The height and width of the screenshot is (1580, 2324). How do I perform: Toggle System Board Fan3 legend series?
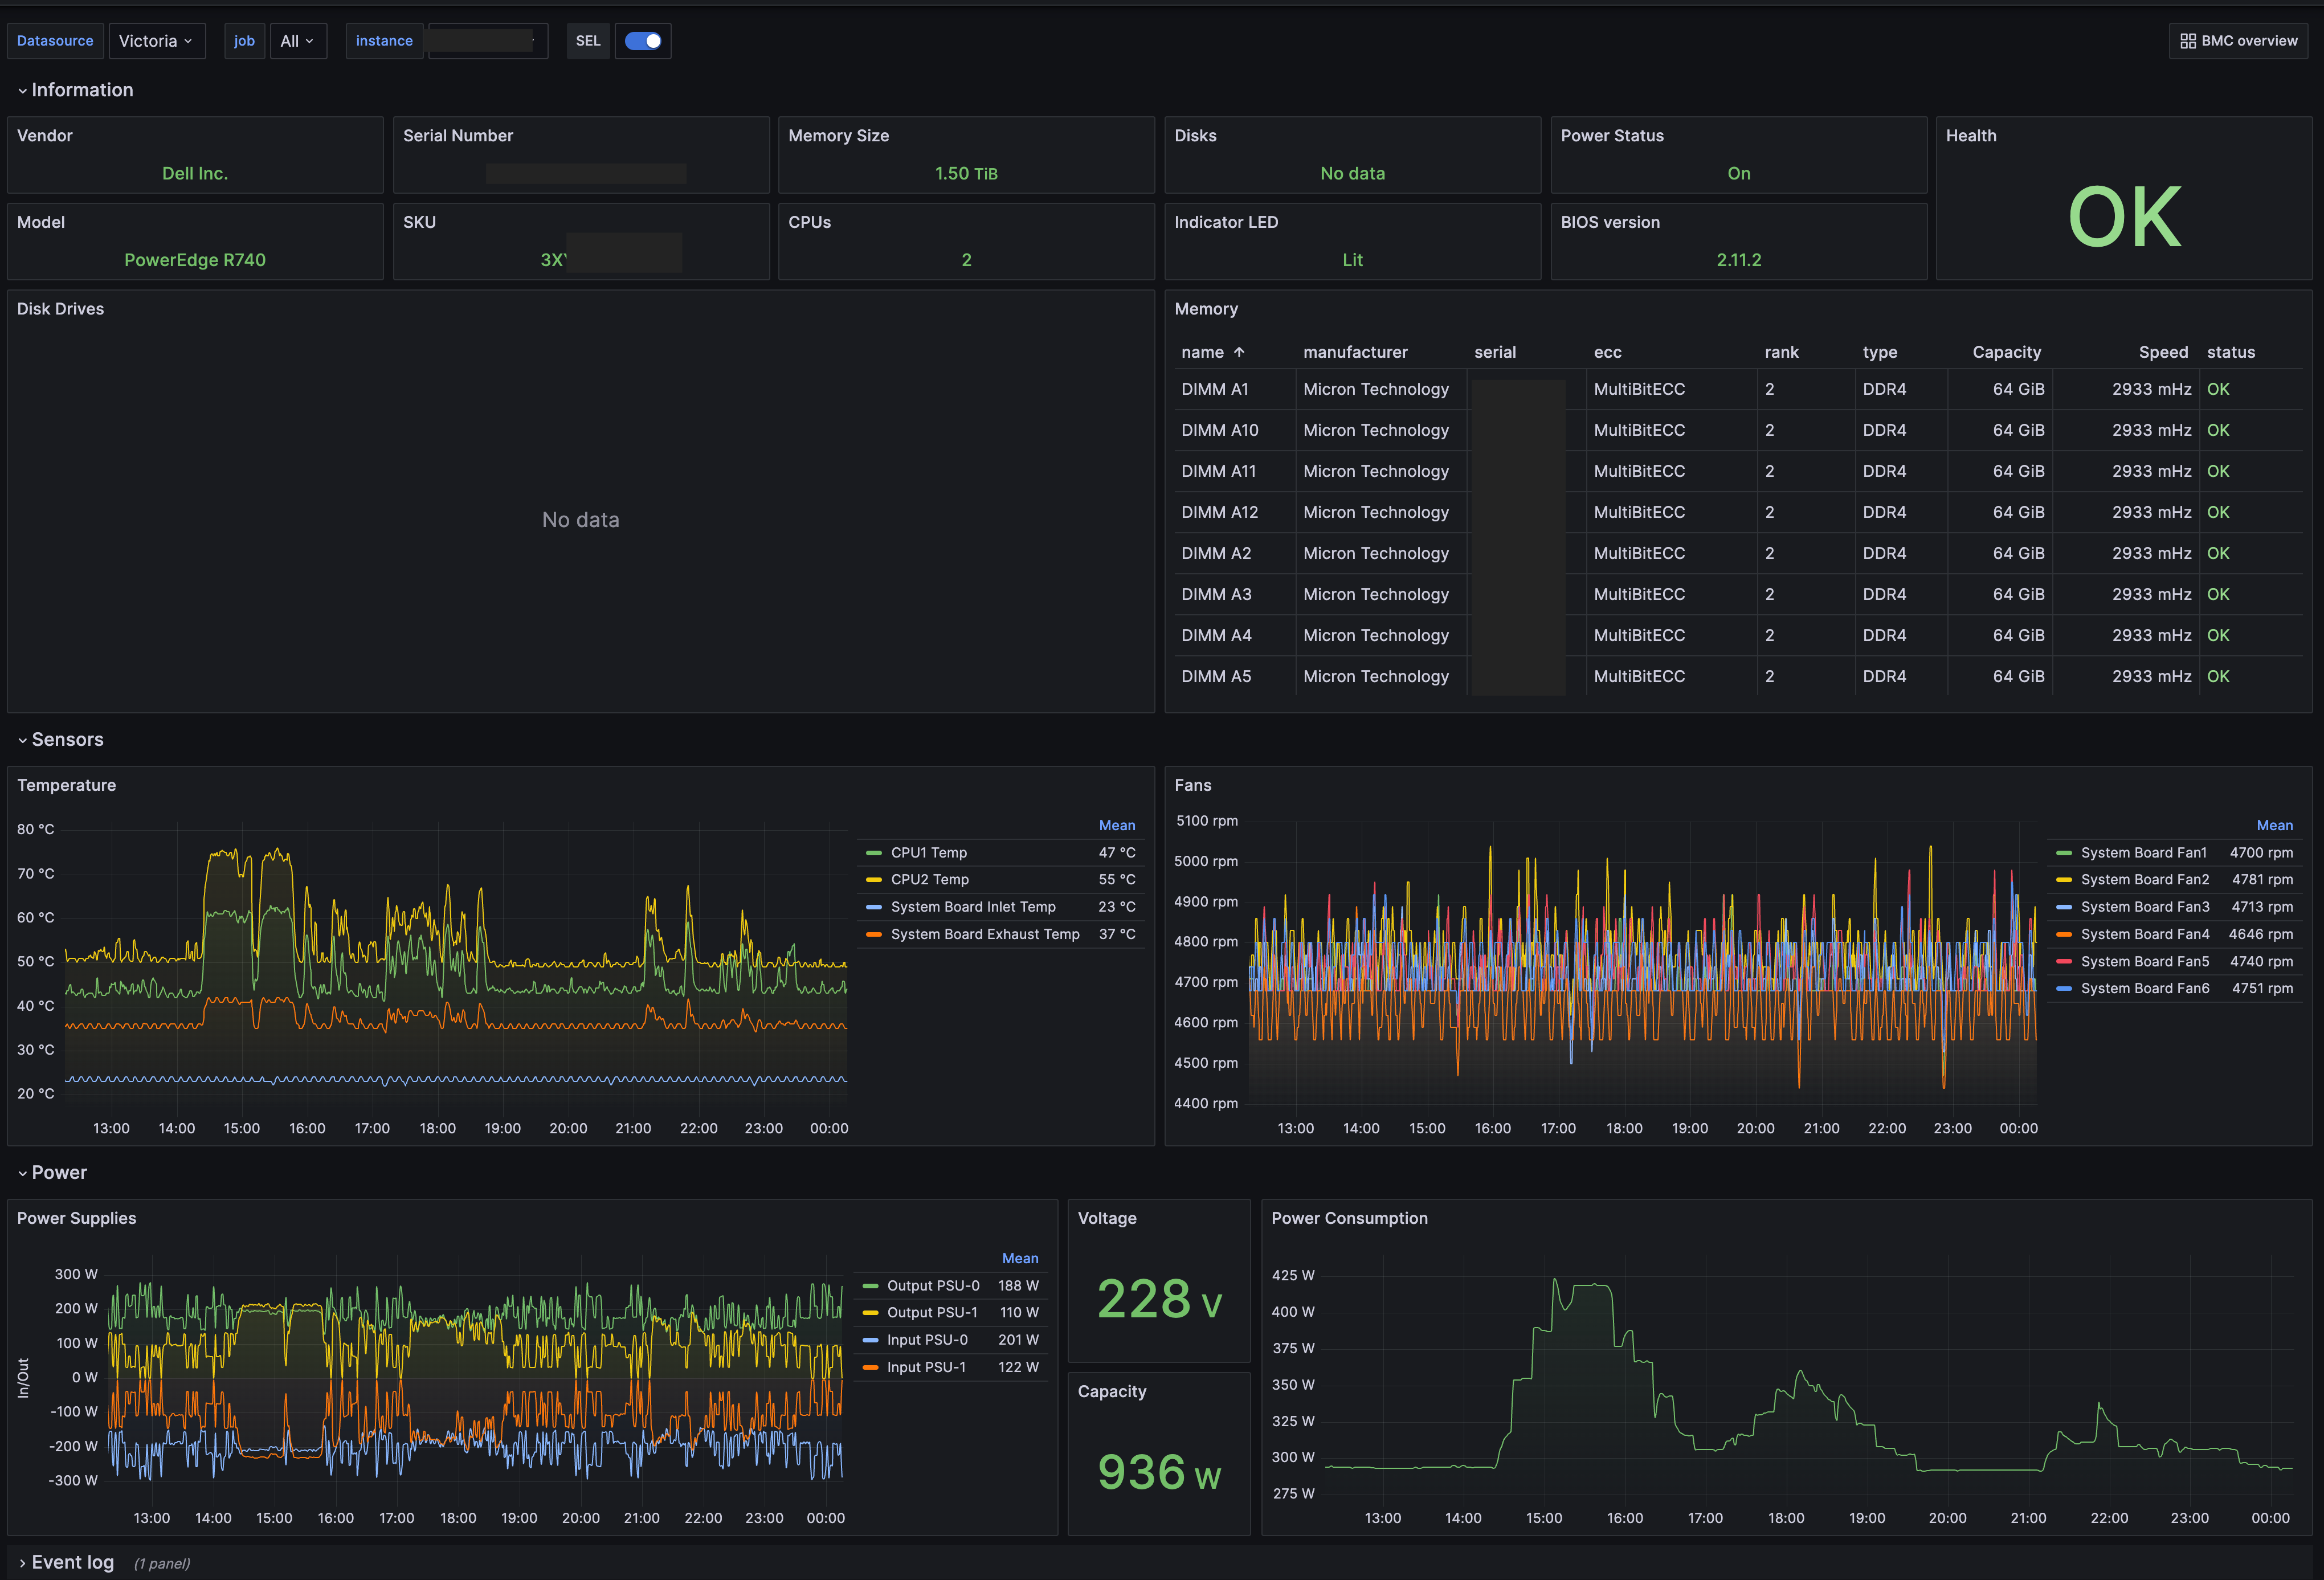click(2144, 907)
